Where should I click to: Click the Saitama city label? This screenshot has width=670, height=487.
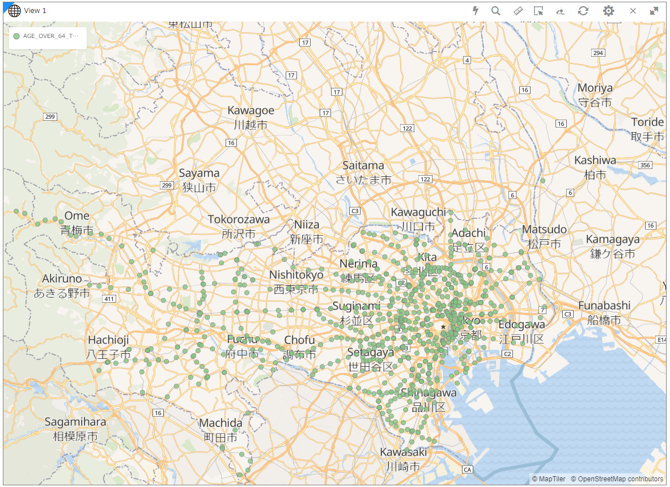pyautogui.click(x=363, y=165)
